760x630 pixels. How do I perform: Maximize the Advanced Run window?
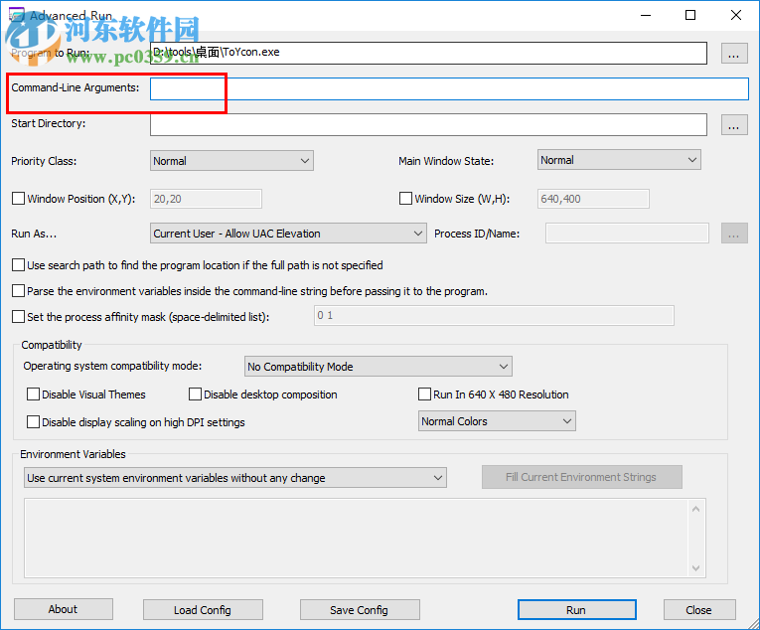pyautogui.click(x=690, y=15)
